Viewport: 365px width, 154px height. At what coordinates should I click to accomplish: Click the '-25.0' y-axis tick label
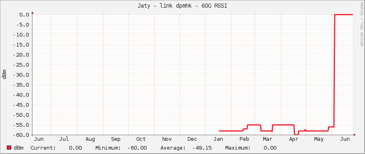pos(21,65)
